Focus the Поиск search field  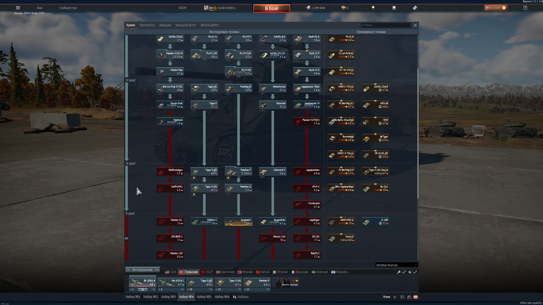(x=386, y=25)
